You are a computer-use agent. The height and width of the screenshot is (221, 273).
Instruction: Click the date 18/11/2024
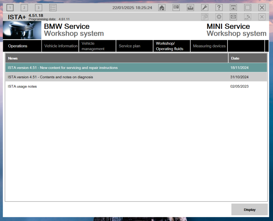click(239, 67)
